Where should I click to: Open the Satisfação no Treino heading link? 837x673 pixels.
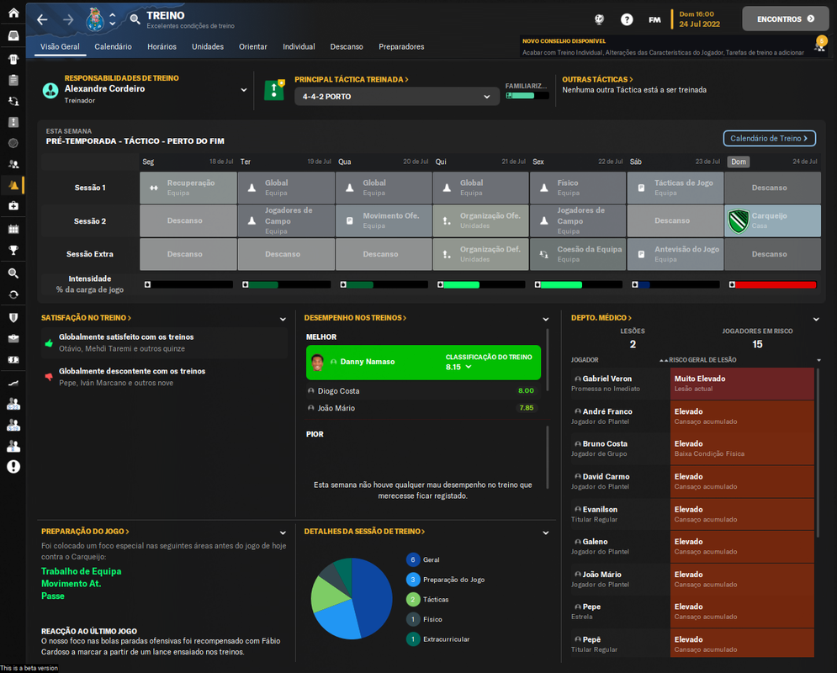(86, 318)
